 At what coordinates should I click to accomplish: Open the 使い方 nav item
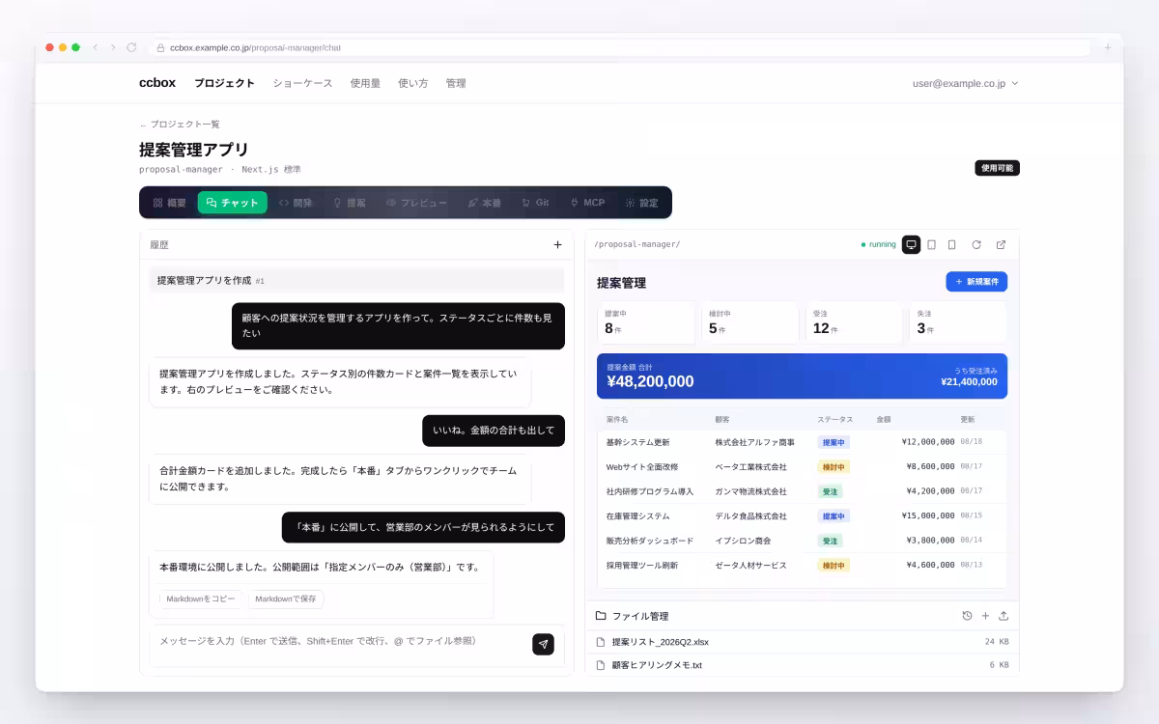tap(412, 83)
